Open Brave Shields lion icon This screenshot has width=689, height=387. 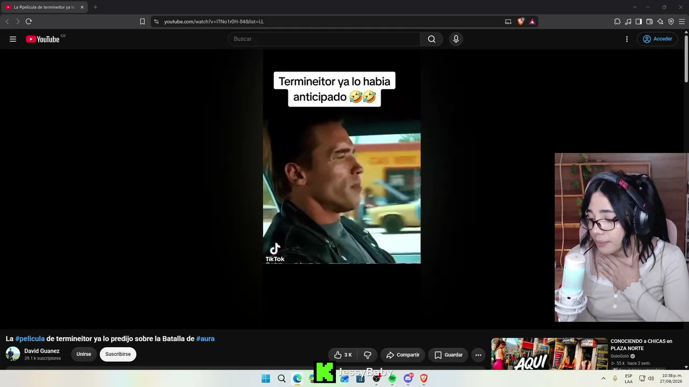point(521,21)
